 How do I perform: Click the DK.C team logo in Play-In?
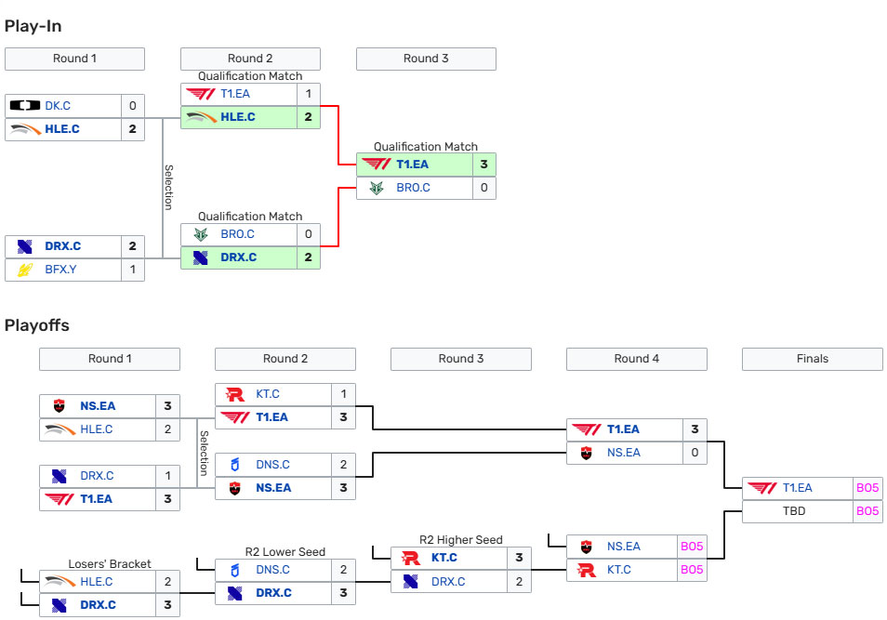coord(24,106)
